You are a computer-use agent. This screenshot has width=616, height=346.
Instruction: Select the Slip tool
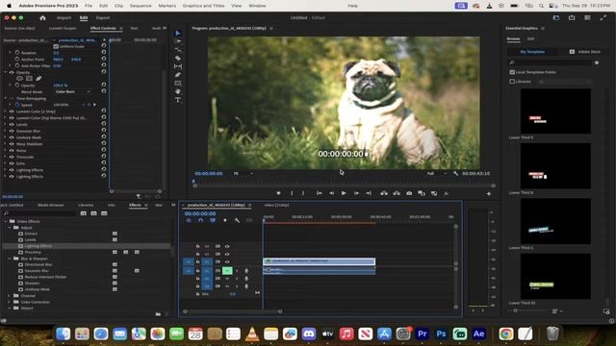click(178, 66)
